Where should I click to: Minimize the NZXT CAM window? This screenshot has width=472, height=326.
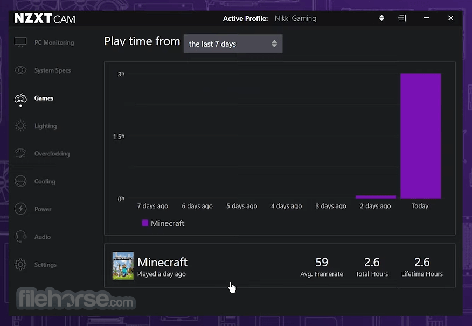coord(426,18)
